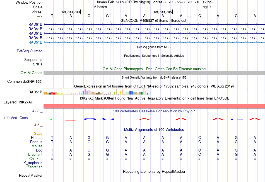The image size is (265, 182).
Task: Open 'Publications: Sequences in Scientific Articles' title
Action: click(154, 56)
